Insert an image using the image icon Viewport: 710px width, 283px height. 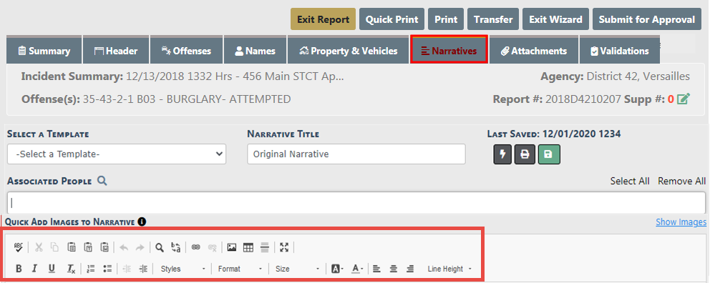(x=232, y=247)
